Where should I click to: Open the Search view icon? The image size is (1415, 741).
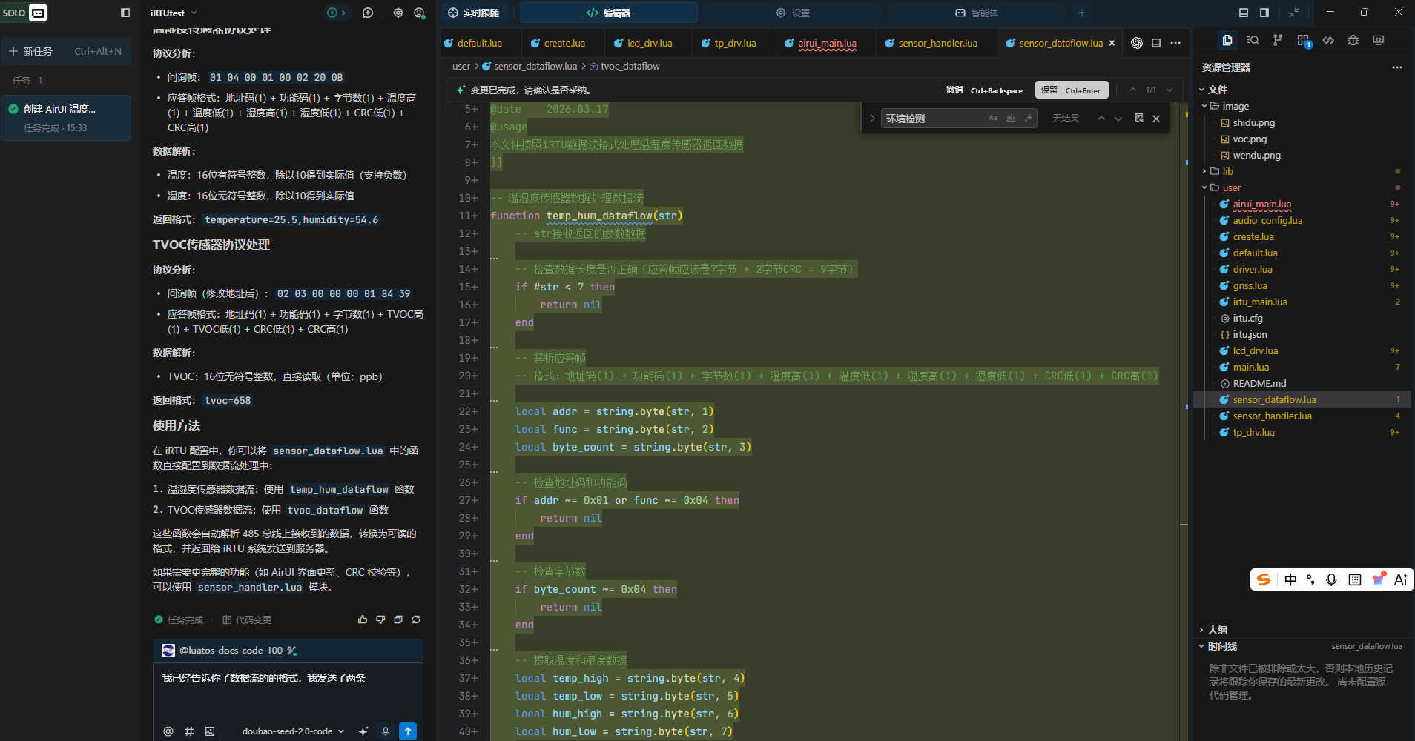1253,40
